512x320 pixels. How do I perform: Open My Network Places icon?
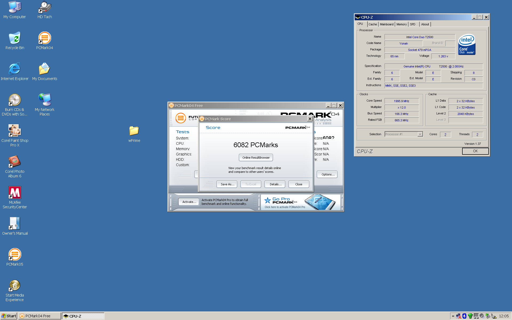45,105
